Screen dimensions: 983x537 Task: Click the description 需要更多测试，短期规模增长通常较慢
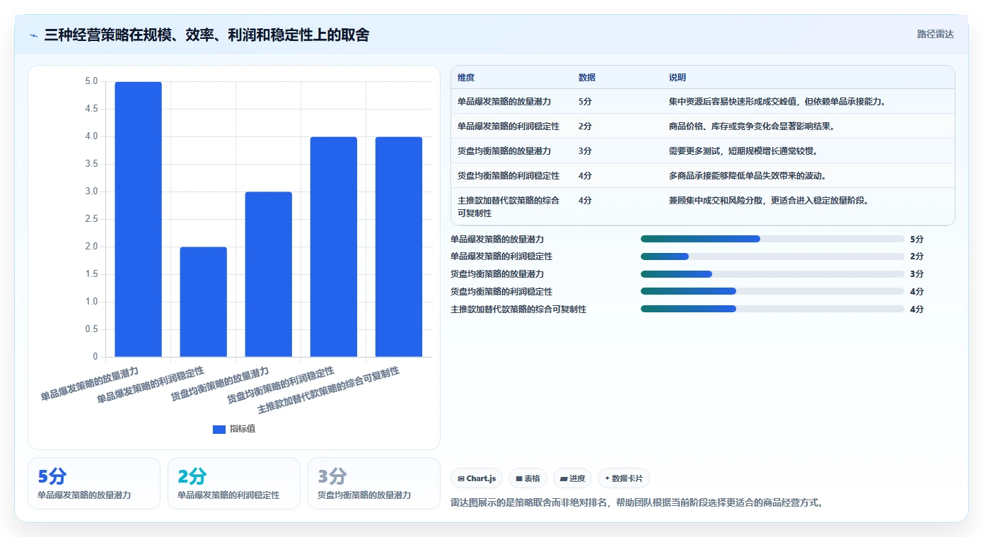(x=745, y=151)
